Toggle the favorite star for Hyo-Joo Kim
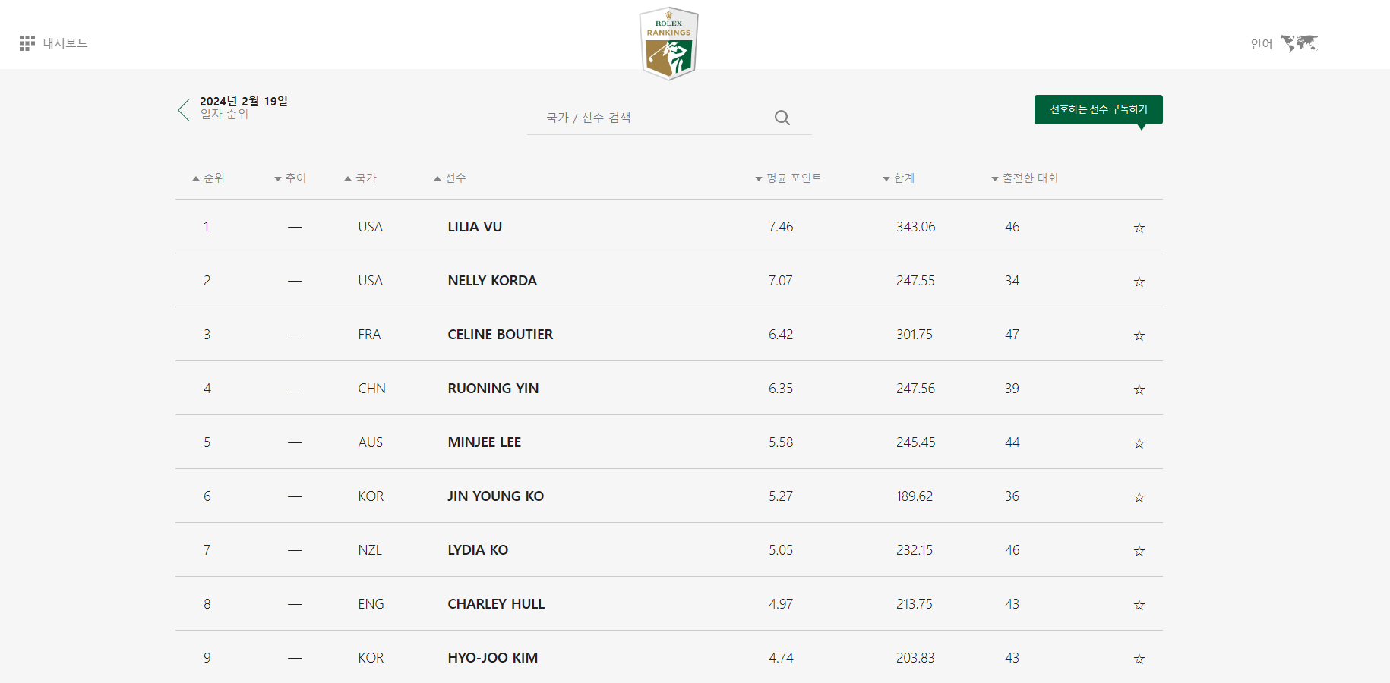The image size is (1390, 683). pos(1139,659)
